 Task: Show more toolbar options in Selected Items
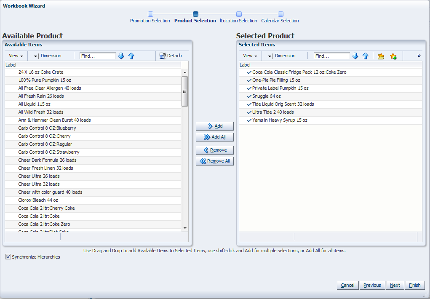coord(419,56)
